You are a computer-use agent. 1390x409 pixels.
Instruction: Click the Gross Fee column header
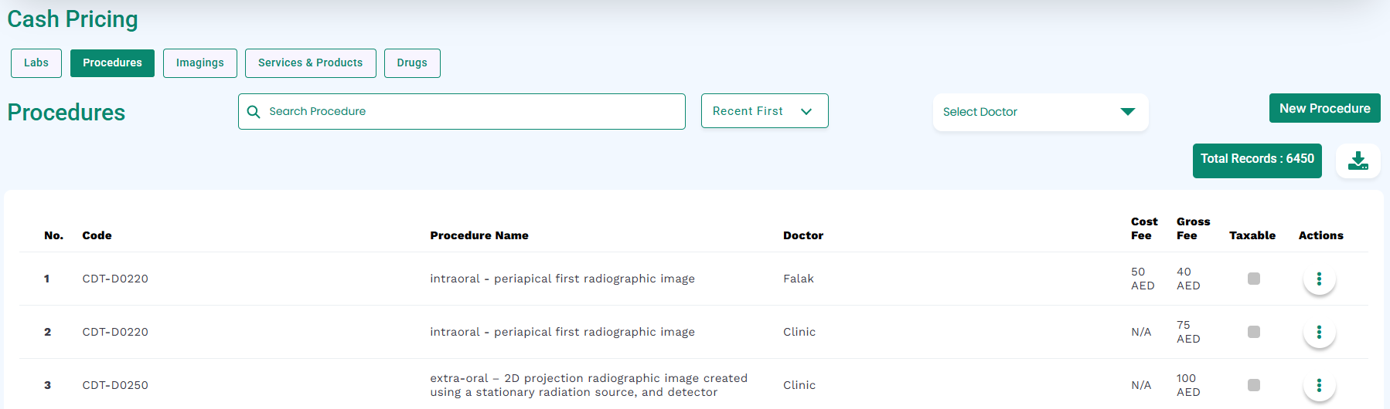(1193, 228)
